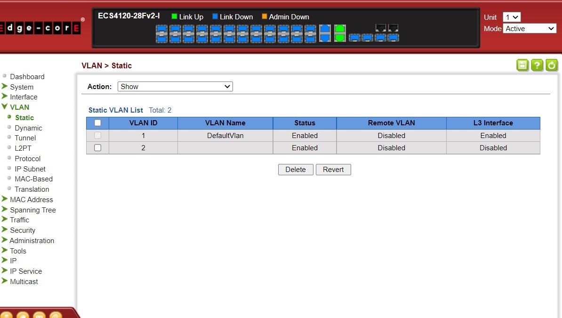Open the Translation submenu
562x318 pixels.
[x=32, y=189]
